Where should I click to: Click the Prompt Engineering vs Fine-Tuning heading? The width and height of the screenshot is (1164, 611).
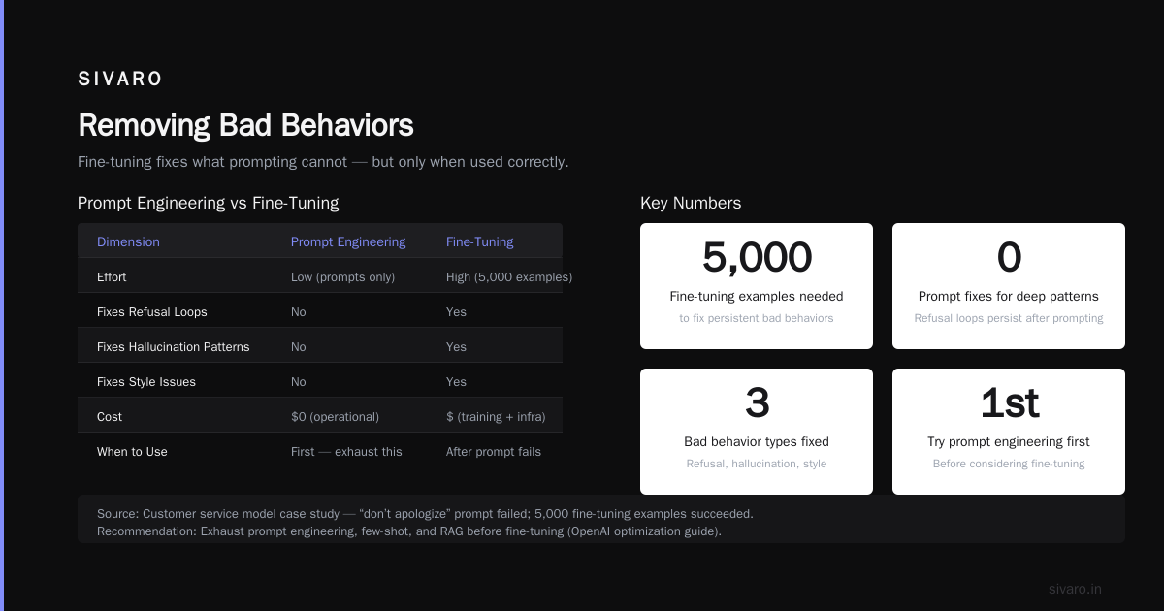[x=209, y=204]
